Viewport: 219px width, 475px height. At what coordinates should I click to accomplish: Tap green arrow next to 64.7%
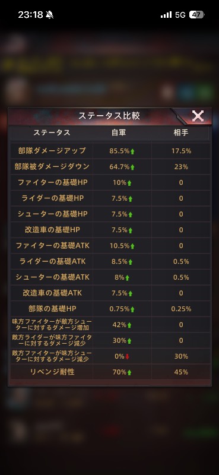132,167
